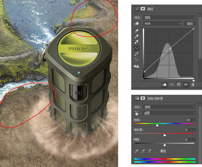
Task: Click the histogram warning recalculate icon
Action: coord(136,66)
